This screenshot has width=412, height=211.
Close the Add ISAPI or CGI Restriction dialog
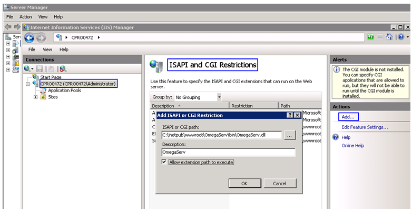tap(297, 115)
